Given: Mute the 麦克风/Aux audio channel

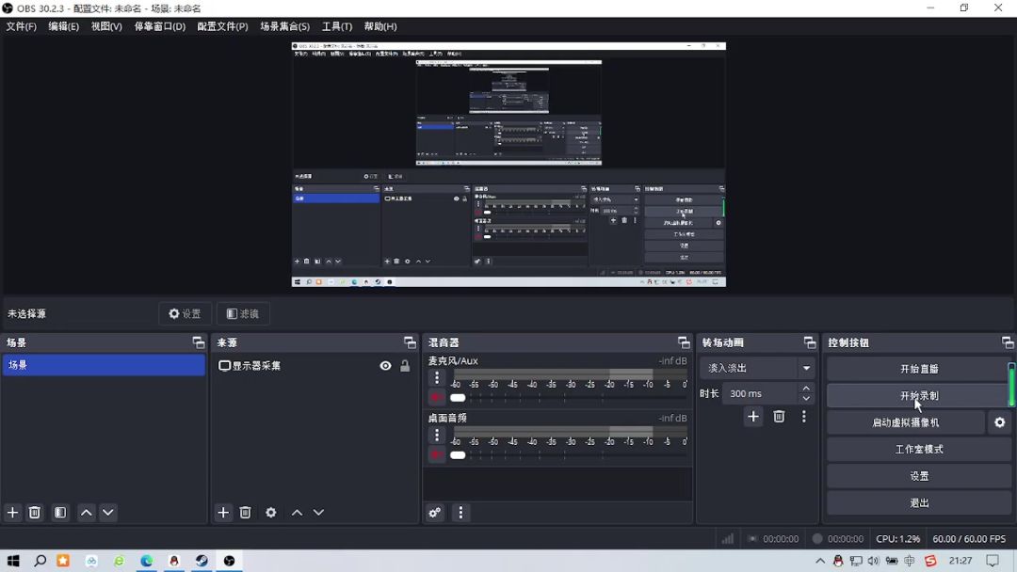Looking at the screenshot, I should [x=436, y=398].
